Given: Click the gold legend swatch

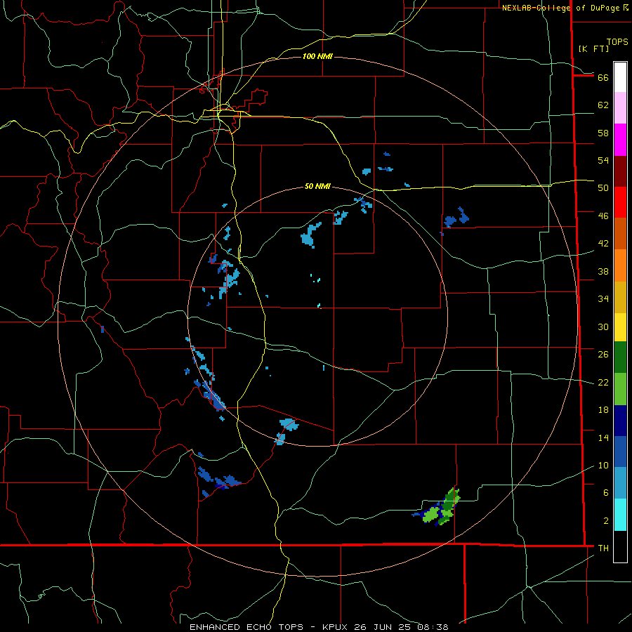Looking at the screenshot, I should click(620, 297).
